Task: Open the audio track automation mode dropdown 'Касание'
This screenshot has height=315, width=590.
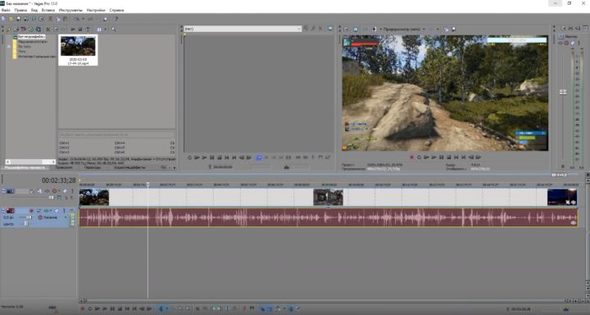Action: tap(52, 217)
